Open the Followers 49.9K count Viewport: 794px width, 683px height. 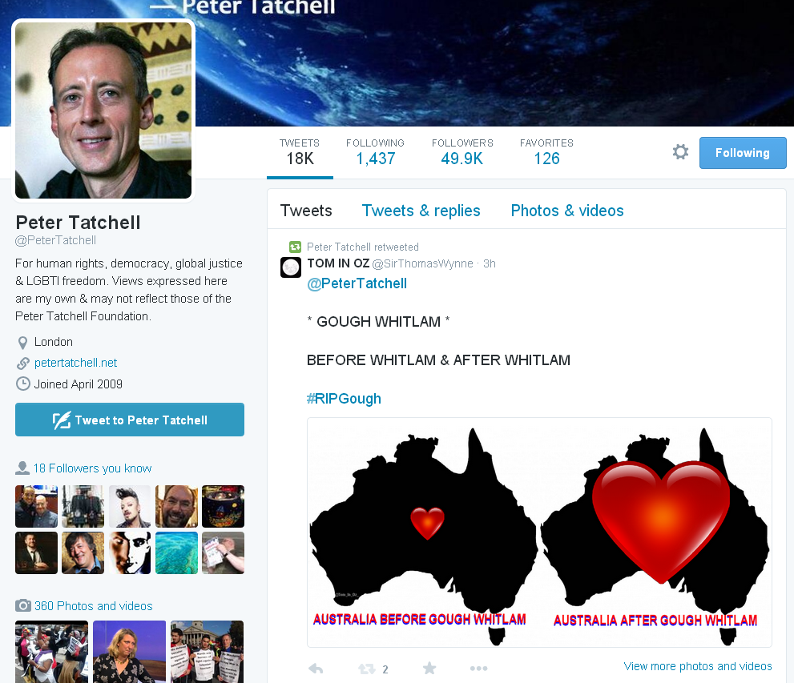[x=462, y=152]
